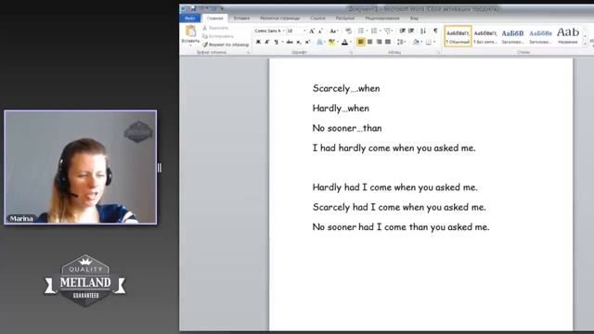
Task: Activate the Format Painter brush
Action: click(226, 45)
